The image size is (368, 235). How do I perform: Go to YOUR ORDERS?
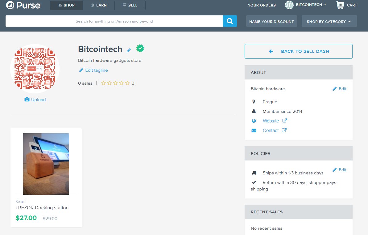click(262, 5)
